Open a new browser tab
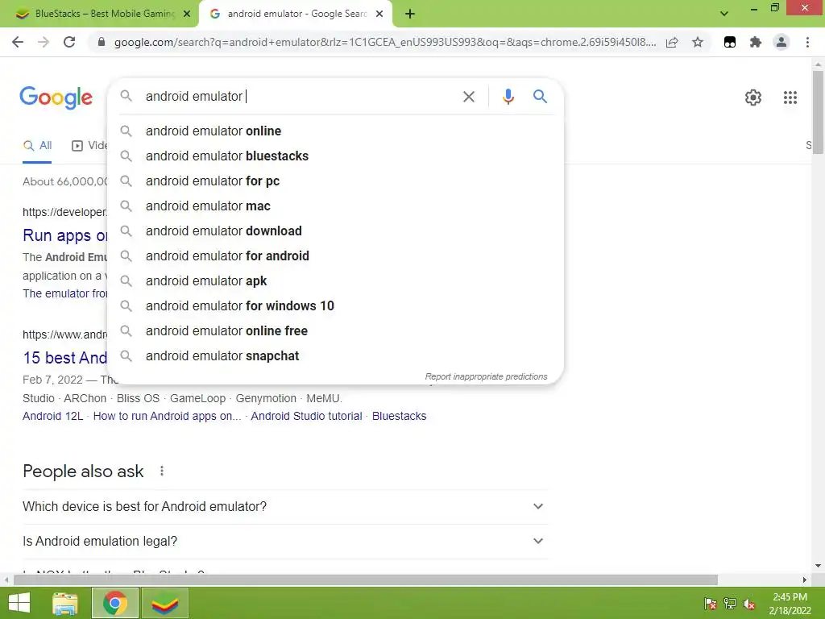 (410, 15)
